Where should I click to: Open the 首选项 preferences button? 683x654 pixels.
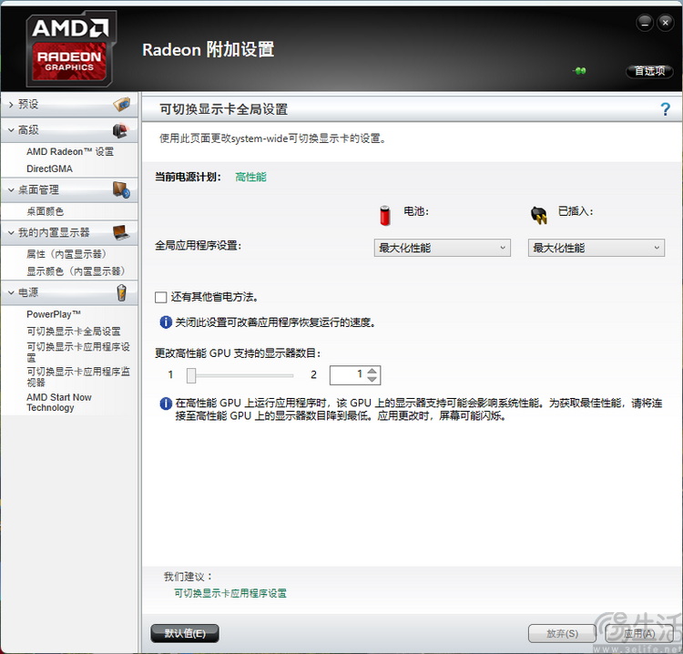coord(649,70)
